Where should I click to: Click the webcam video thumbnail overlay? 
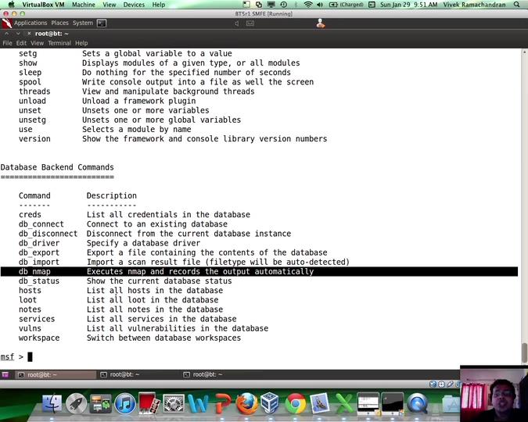click(x=494, y=394)
